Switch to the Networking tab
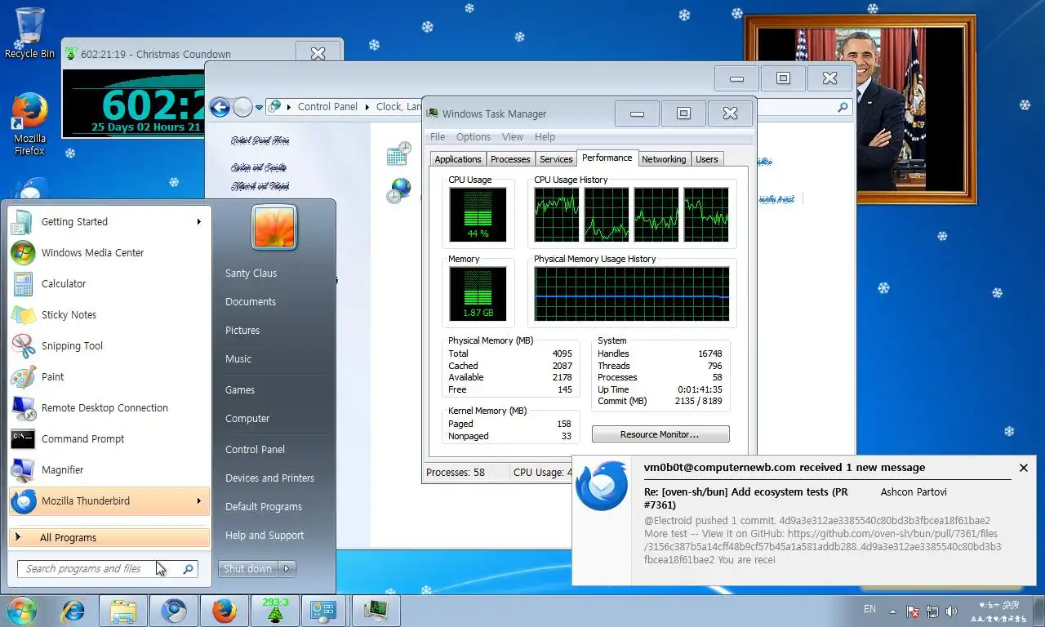This screenshot has height=627, width=1045. pyautogui.click(x=664, y=159)
